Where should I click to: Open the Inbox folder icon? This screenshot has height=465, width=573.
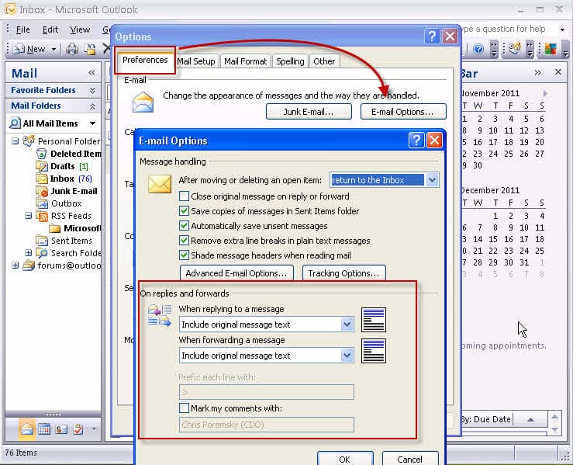tap(42, 179)
